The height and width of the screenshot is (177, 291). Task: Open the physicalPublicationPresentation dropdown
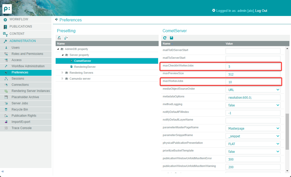(x=253, y=144)
